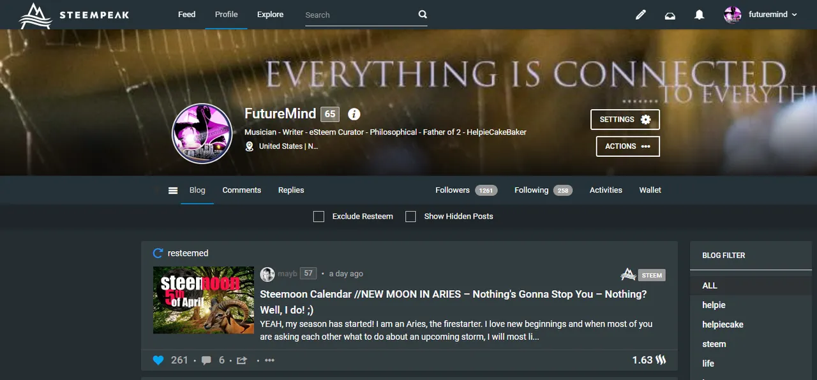This screenshot has width=817, height=380.
Task: Open the Activities tab
Action: click(606, 190)
